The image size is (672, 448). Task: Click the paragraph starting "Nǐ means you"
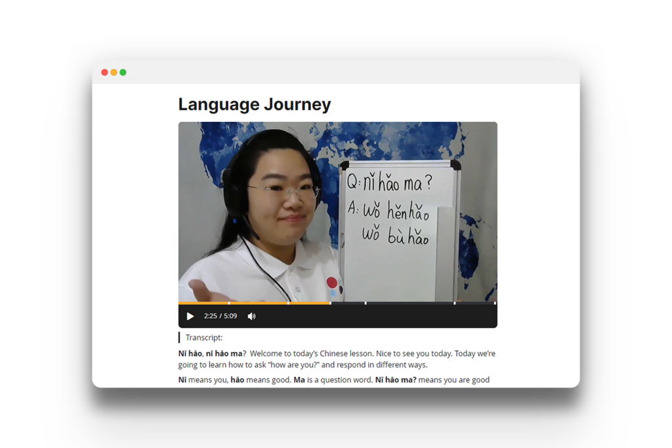tap(333, 380)
